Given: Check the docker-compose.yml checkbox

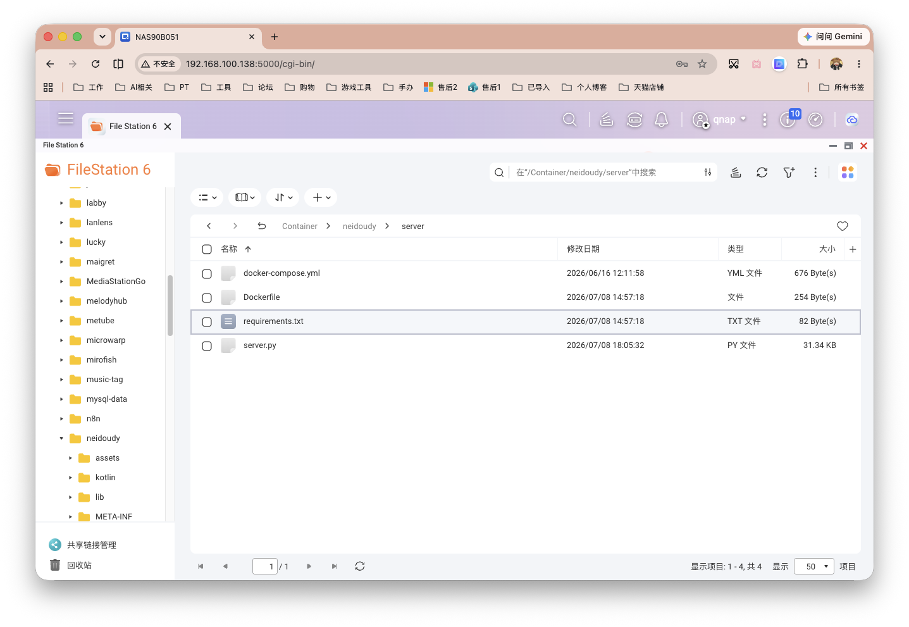Looking at the screenshot, I should [x=207, y=274].
